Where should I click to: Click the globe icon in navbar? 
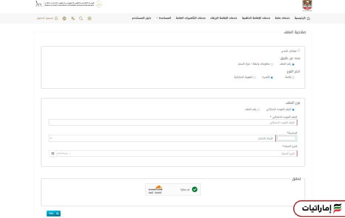64,18
